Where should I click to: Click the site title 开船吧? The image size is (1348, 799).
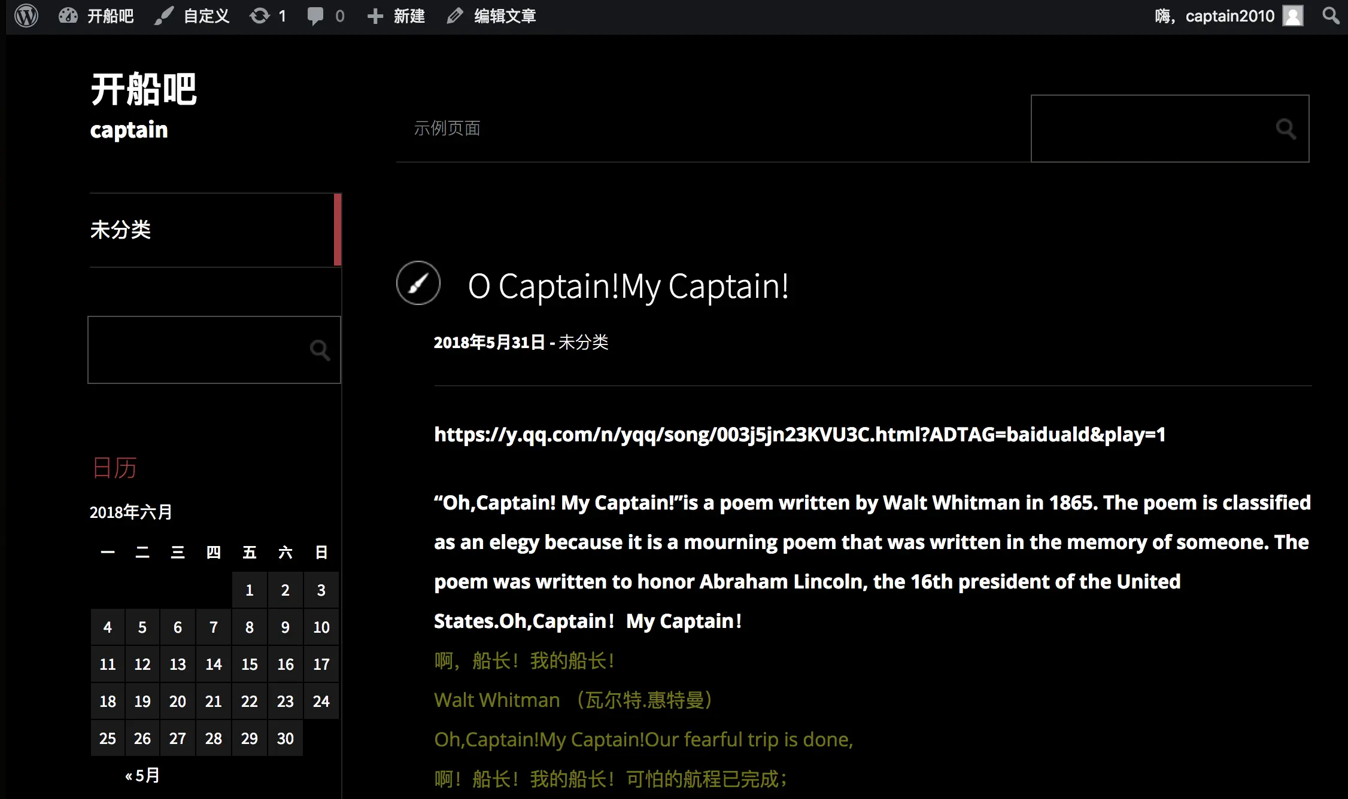[x=144, y=90]
